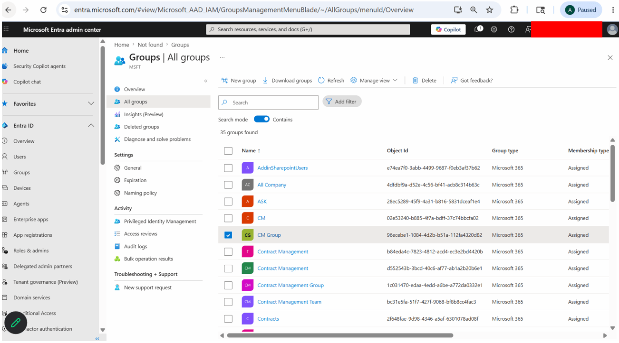Screen dimensions: 619x343
Task: Open Users in Entra ID sidebar
Action: (19, 157)
